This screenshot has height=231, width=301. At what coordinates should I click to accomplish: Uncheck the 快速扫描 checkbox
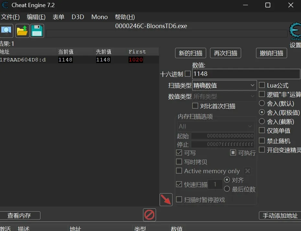179,184
